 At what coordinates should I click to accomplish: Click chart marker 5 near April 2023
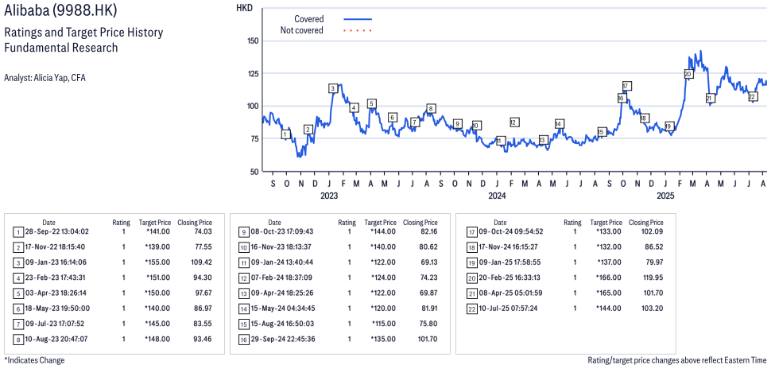pos(372,104)
